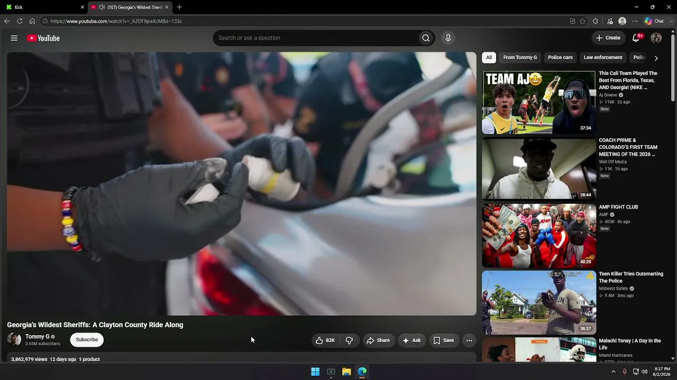Open File Explorer from the taskbar
This screenshot has height=380, width=677.
346,372
